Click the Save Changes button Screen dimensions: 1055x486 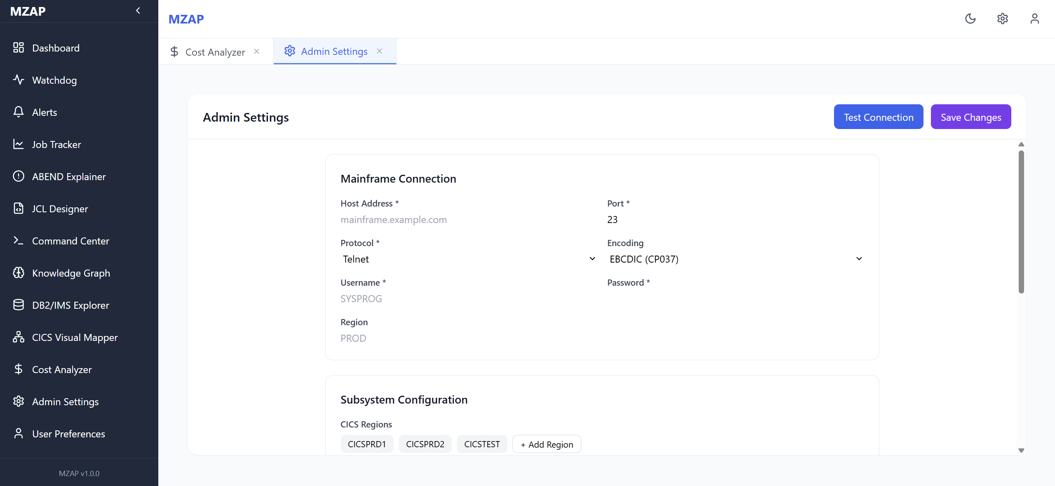[970, 117]
